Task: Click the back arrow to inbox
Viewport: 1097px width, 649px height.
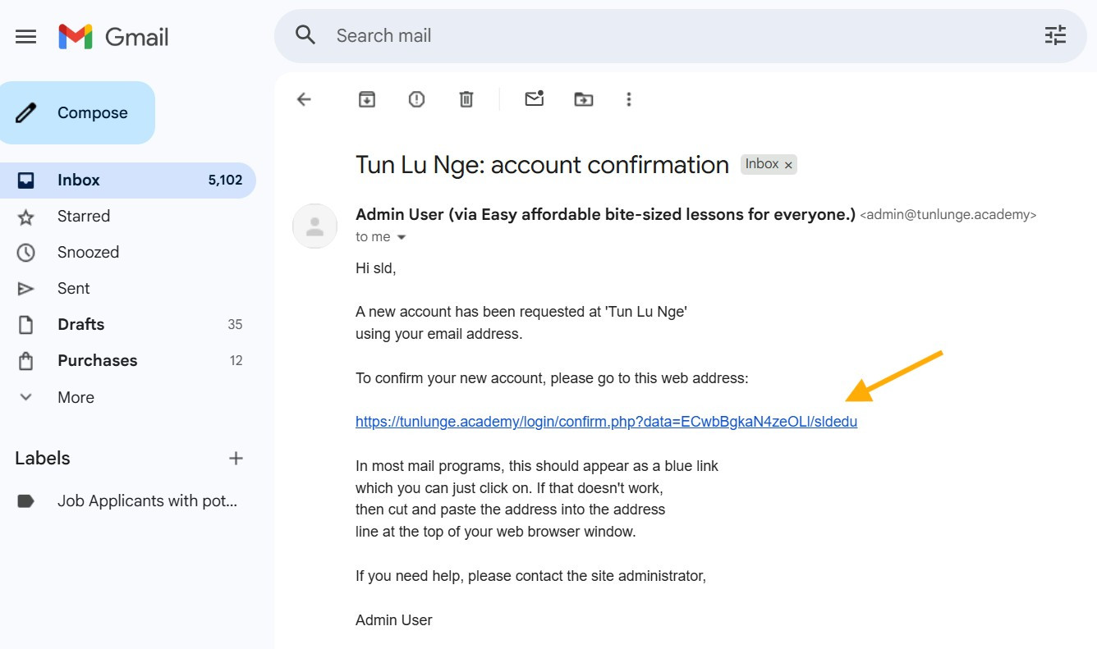Action: 304,99
